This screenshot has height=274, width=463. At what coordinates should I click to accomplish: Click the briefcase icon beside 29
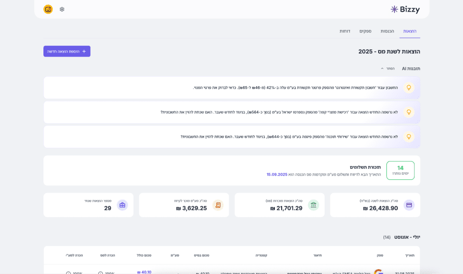122,205
